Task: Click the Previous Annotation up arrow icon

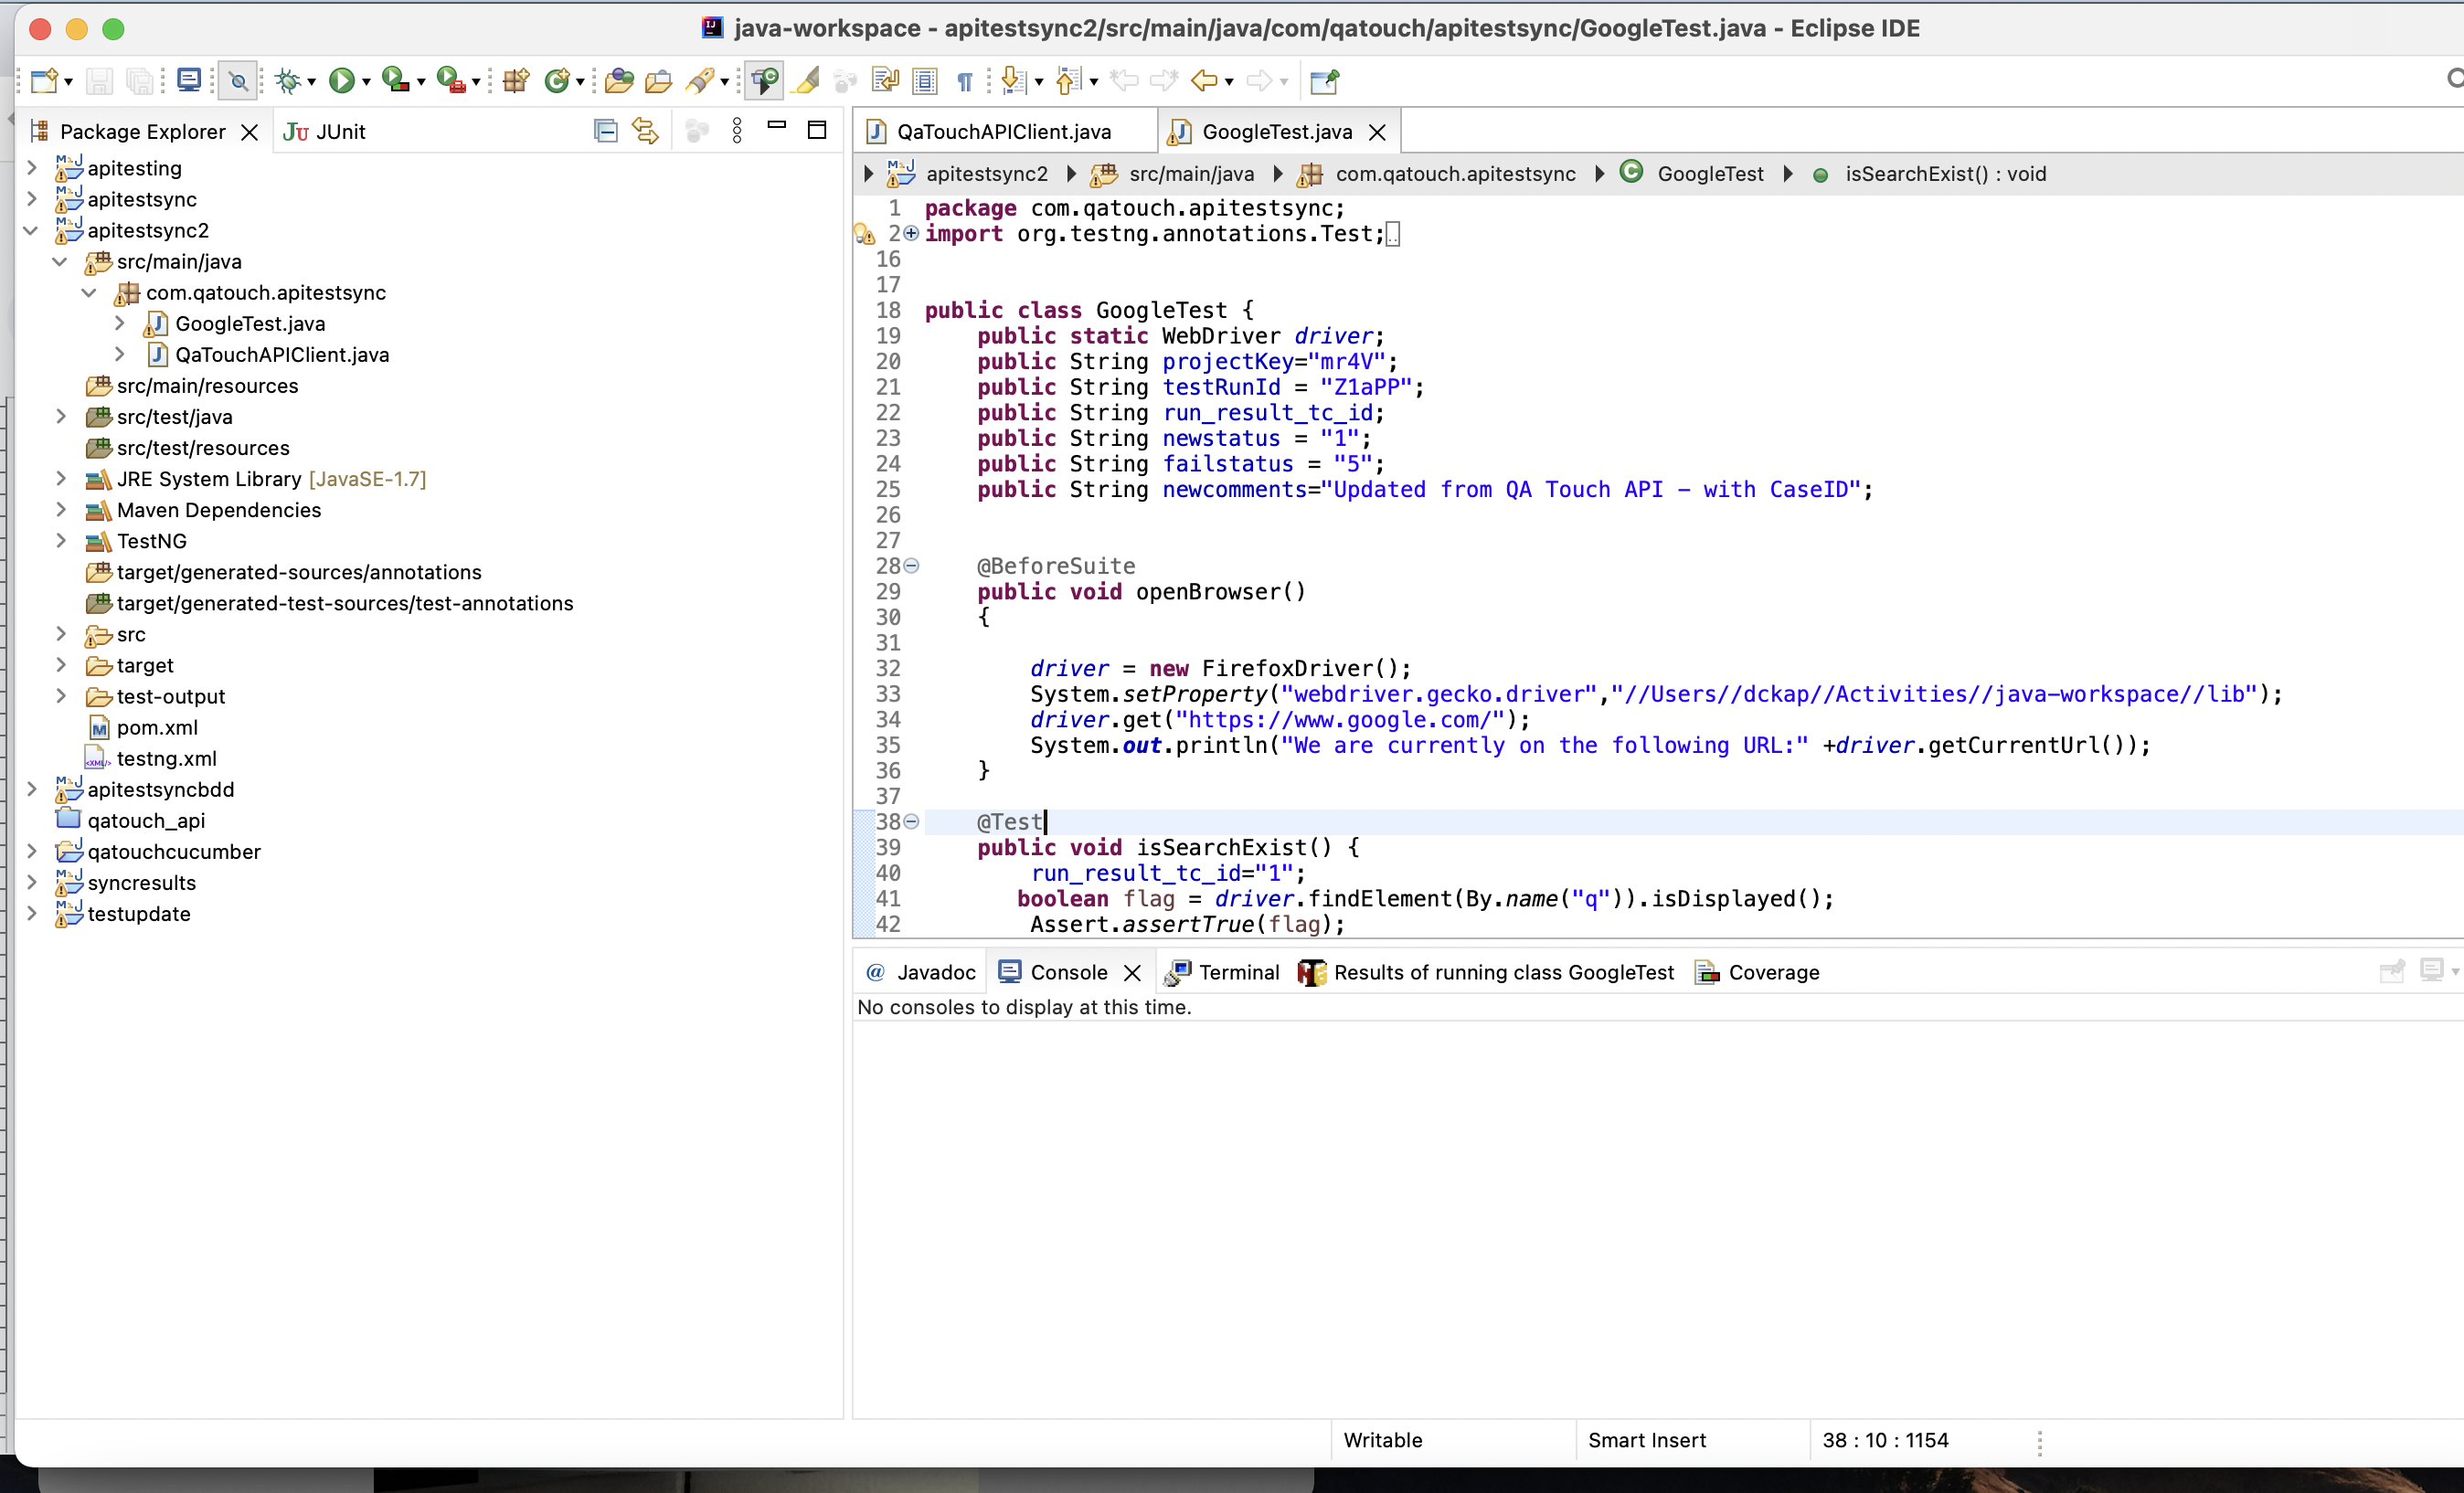Action: [x=1068, y=81]
